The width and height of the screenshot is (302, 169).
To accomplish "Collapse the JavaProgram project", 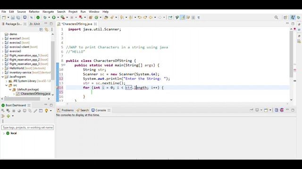I will pyautogui.click(x=3, y=77).
